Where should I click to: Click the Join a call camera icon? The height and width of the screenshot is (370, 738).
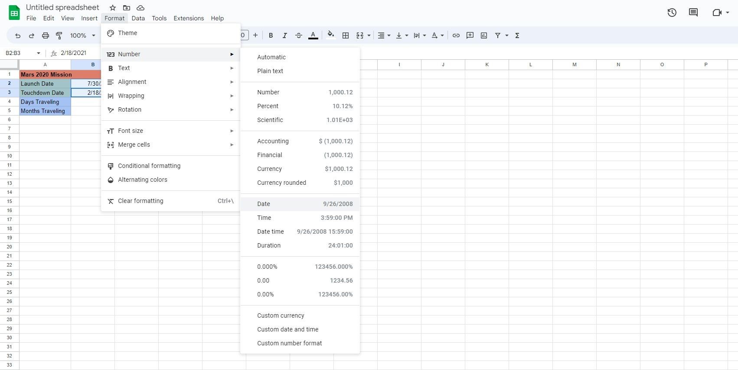(x=717, y=13)
